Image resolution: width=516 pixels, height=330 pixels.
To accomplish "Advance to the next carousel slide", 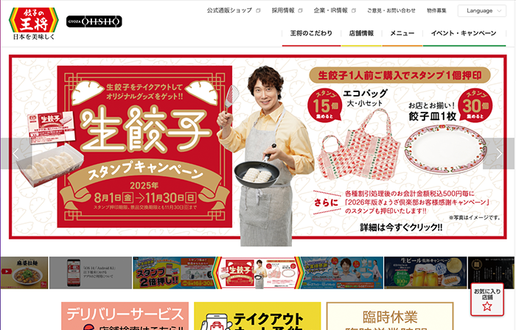I will [499, 153].
